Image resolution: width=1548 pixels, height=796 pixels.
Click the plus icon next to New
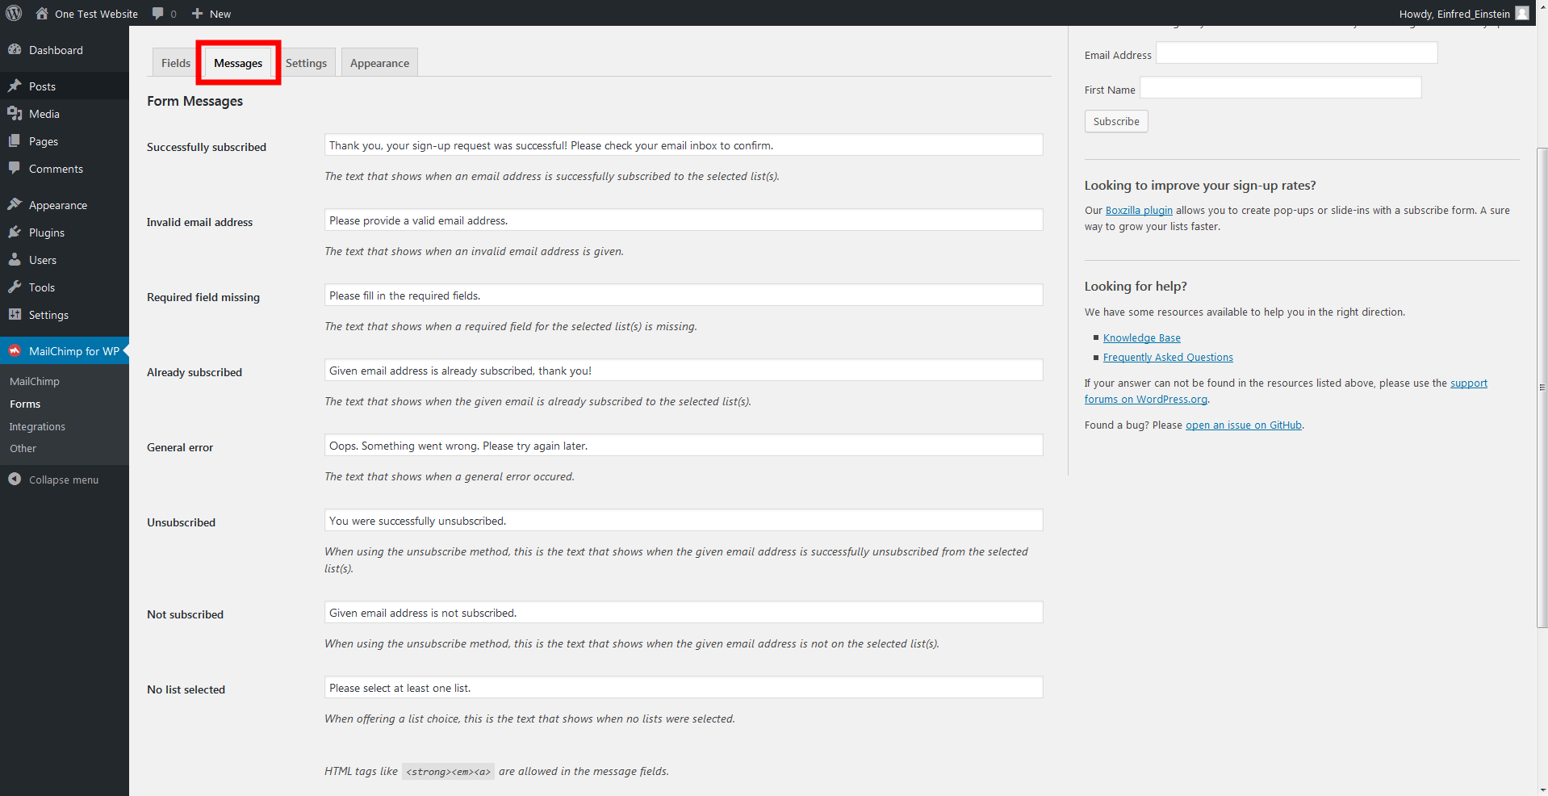tap(197, 14)
